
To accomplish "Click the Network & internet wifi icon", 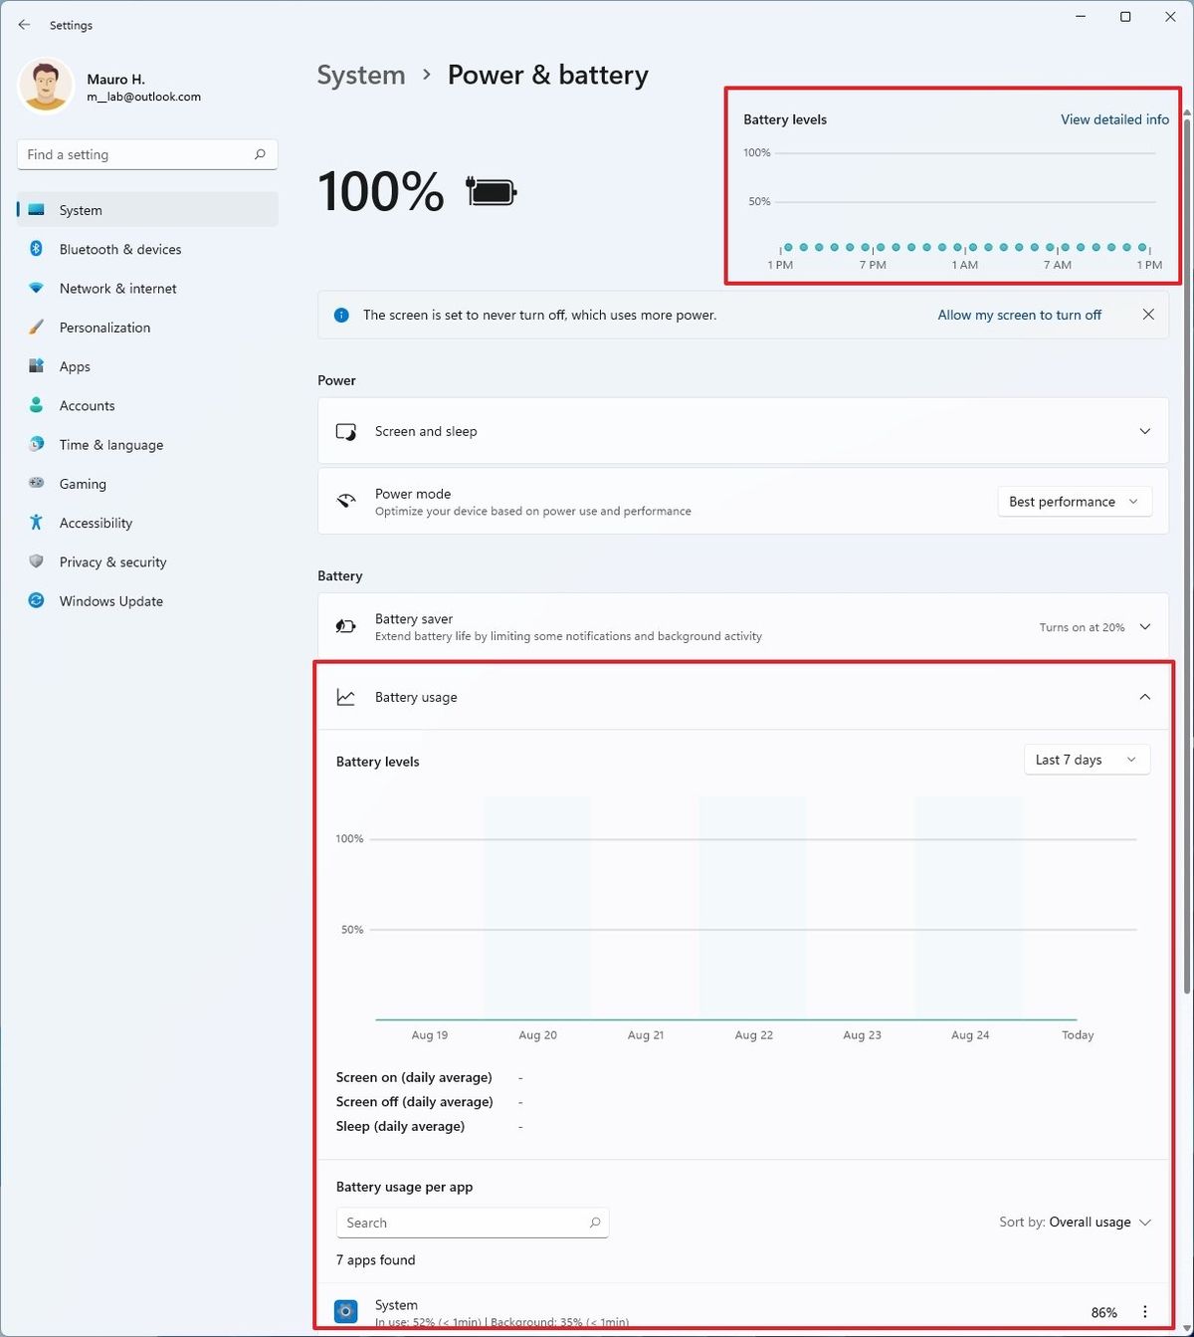I will [x=36, y=288].
